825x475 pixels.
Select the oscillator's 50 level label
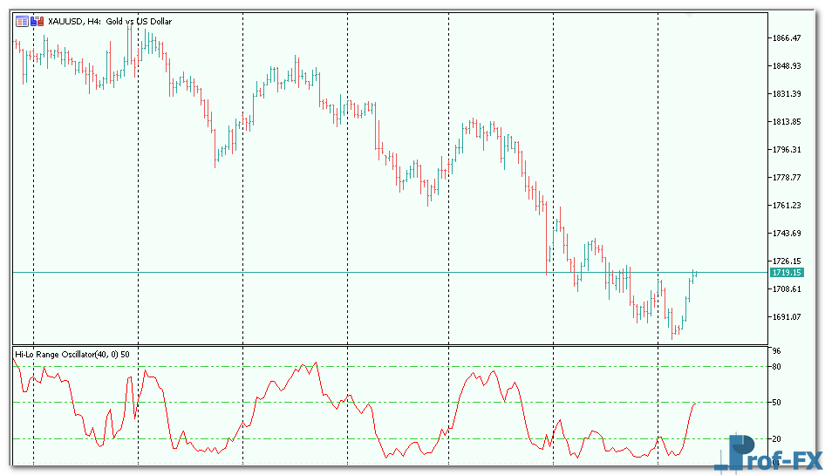(x=775, y=403)
